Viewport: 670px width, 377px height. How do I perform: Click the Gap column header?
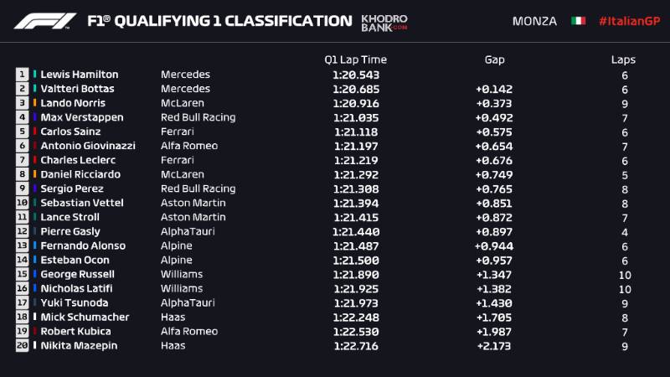tap(494, 59)
